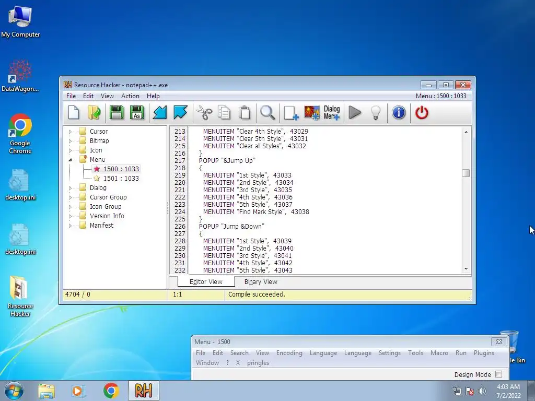Create a new blank script file
Image resolution: width=535 pixels, height=401 pixels.
click(74, 113)
